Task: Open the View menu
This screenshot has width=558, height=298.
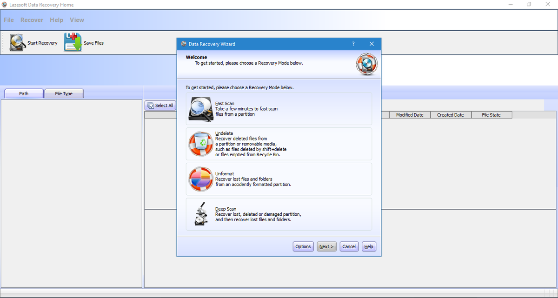Action: (77, 20)
